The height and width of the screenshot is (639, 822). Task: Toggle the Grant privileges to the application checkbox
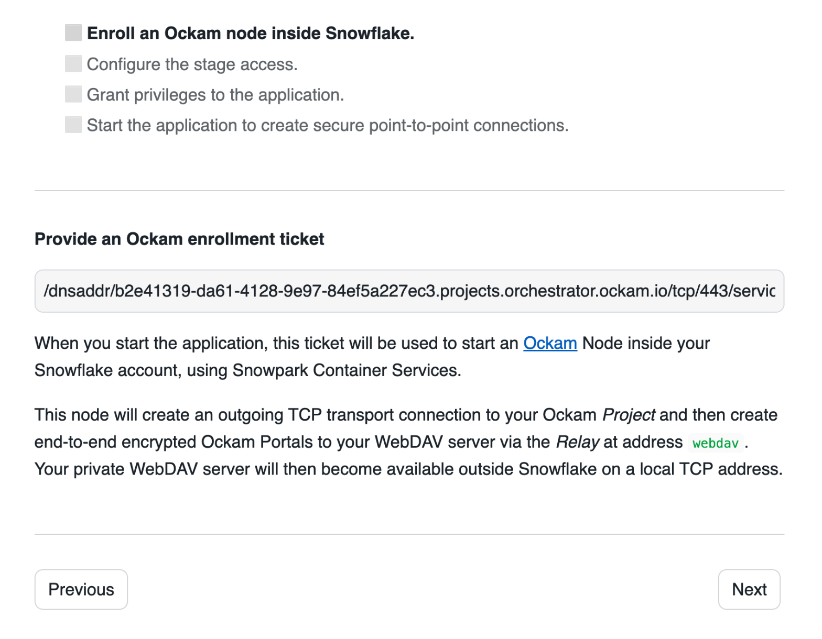pyautogui.click(x=73, y=94)
